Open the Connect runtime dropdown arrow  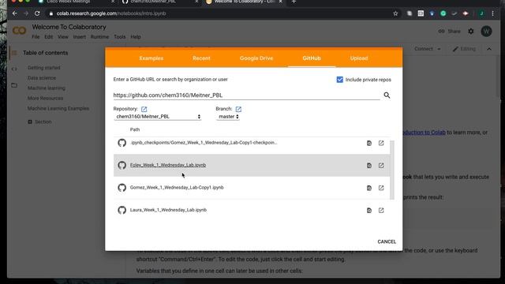[439, 49]
